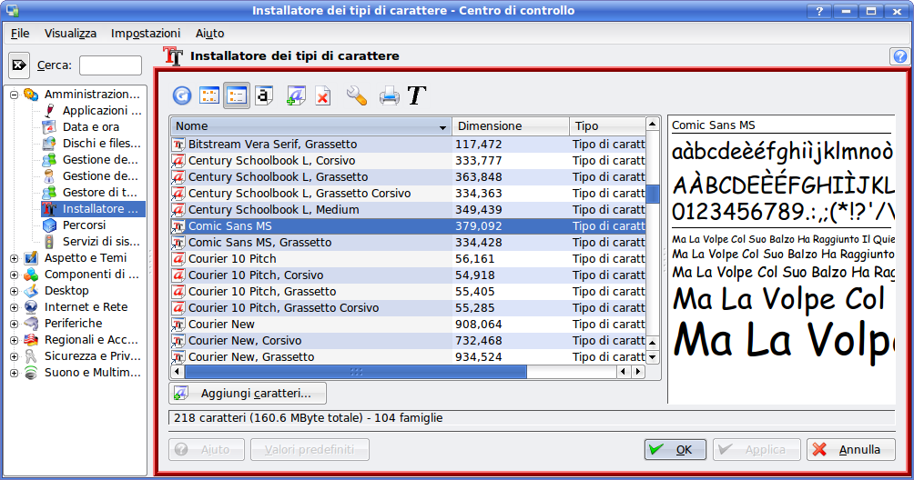This screenshot has height=480, width=914.
Task: Click the horizontal scrollbar of font list
Action: [x=355, y=372]
